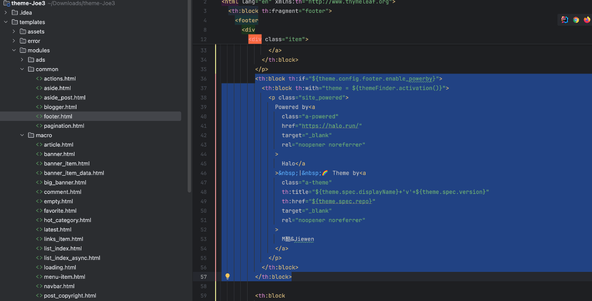592x301 pixels.
Task: Click the file icon beside navbar.html
Action: [x=39, y=286]
